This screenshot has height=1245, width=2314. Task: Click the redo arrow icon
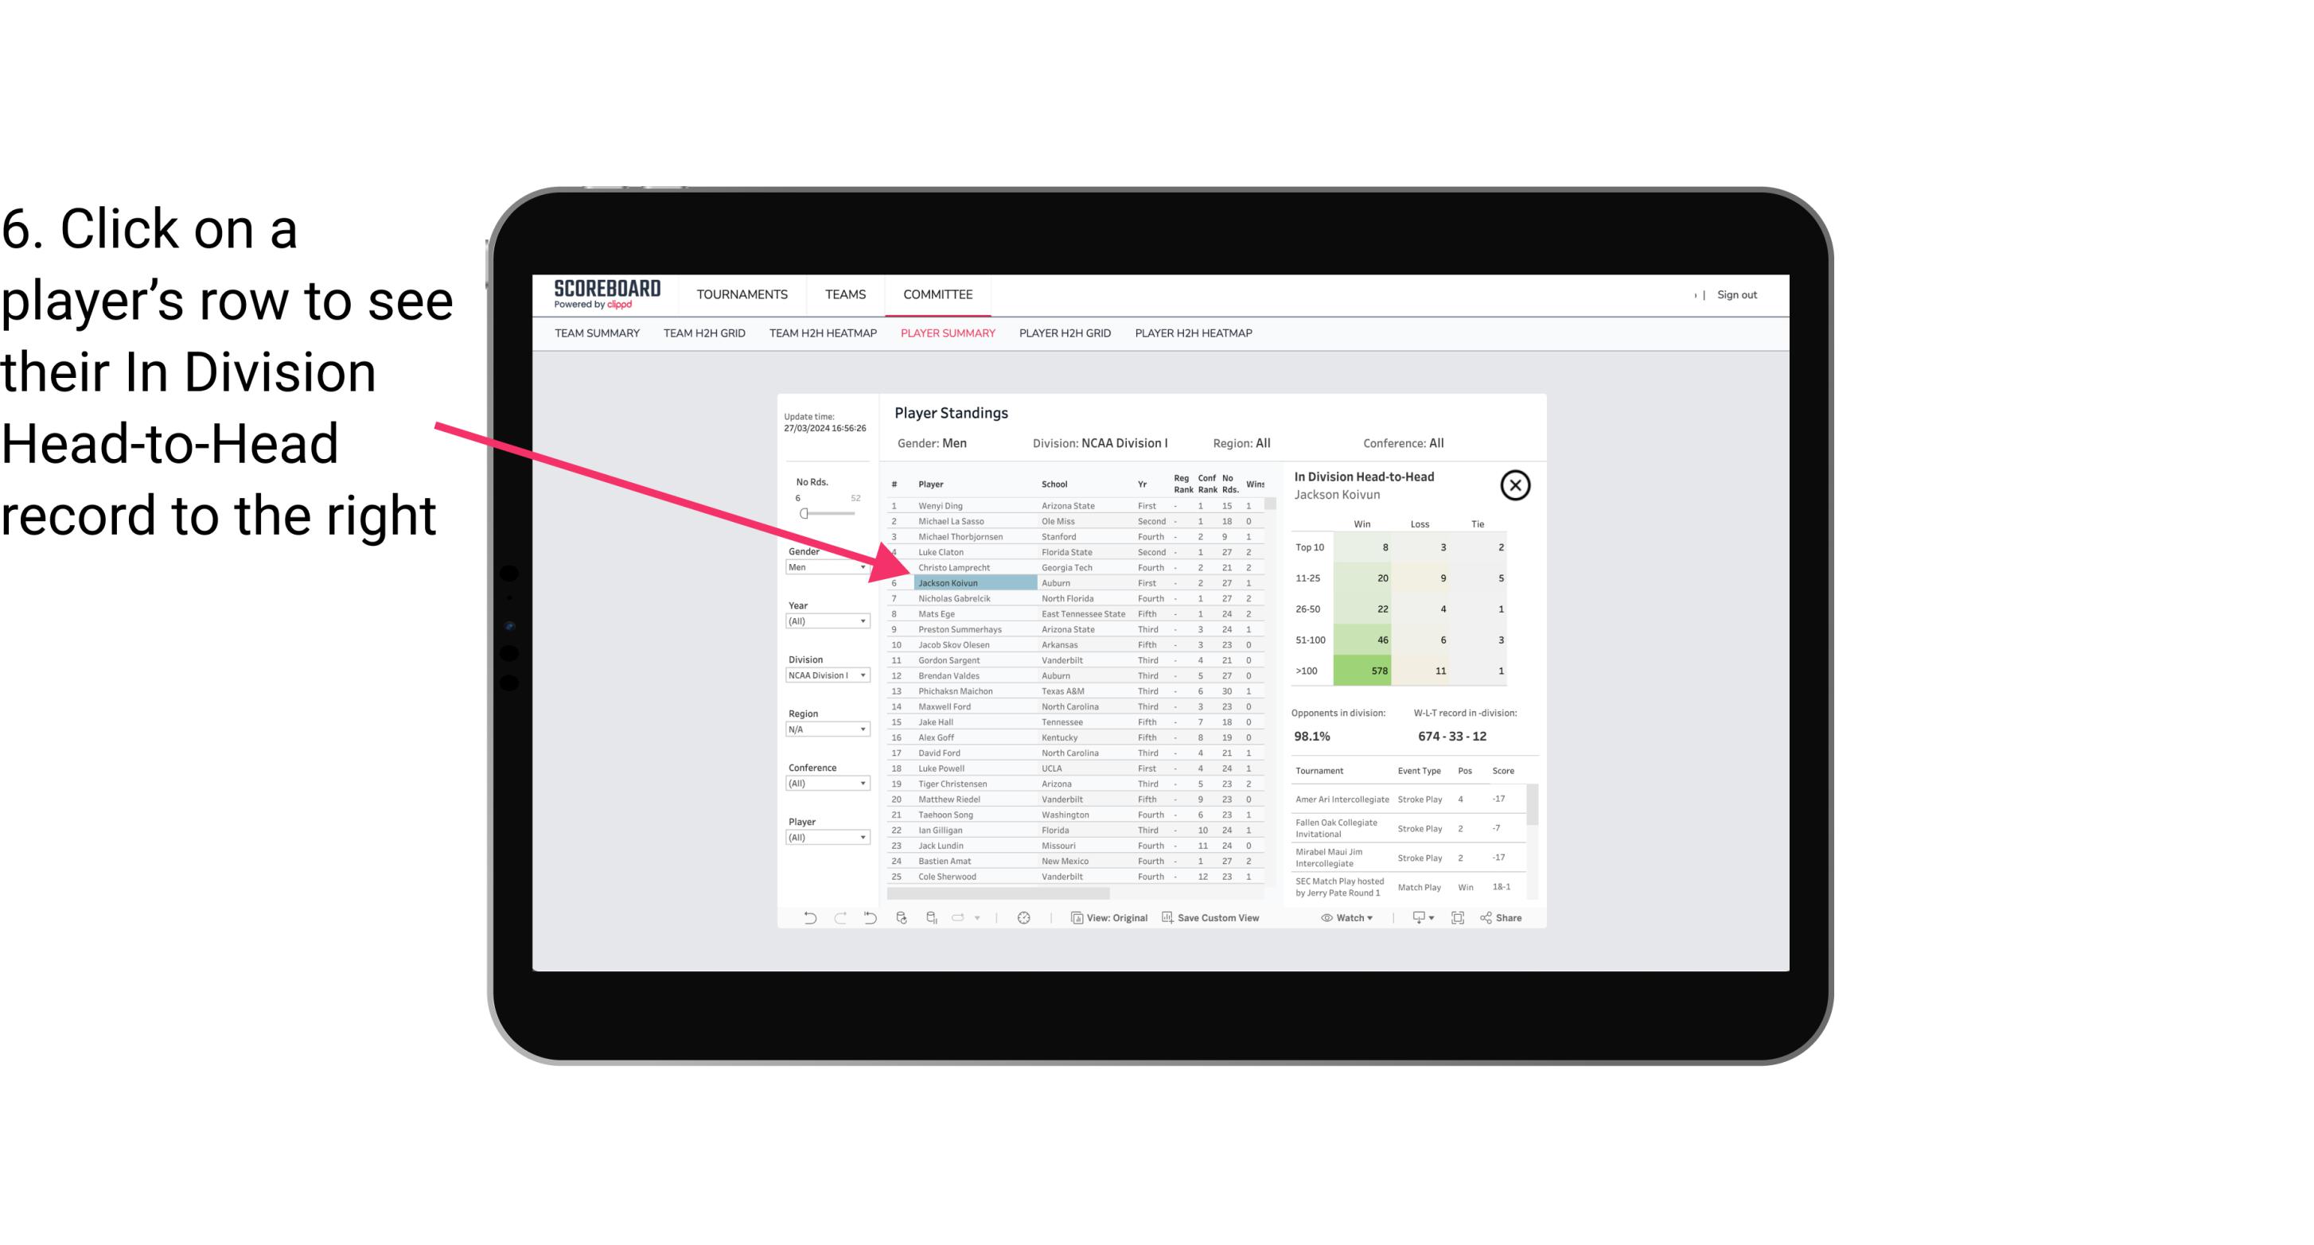pyautogui.click(x=842, y=920)
